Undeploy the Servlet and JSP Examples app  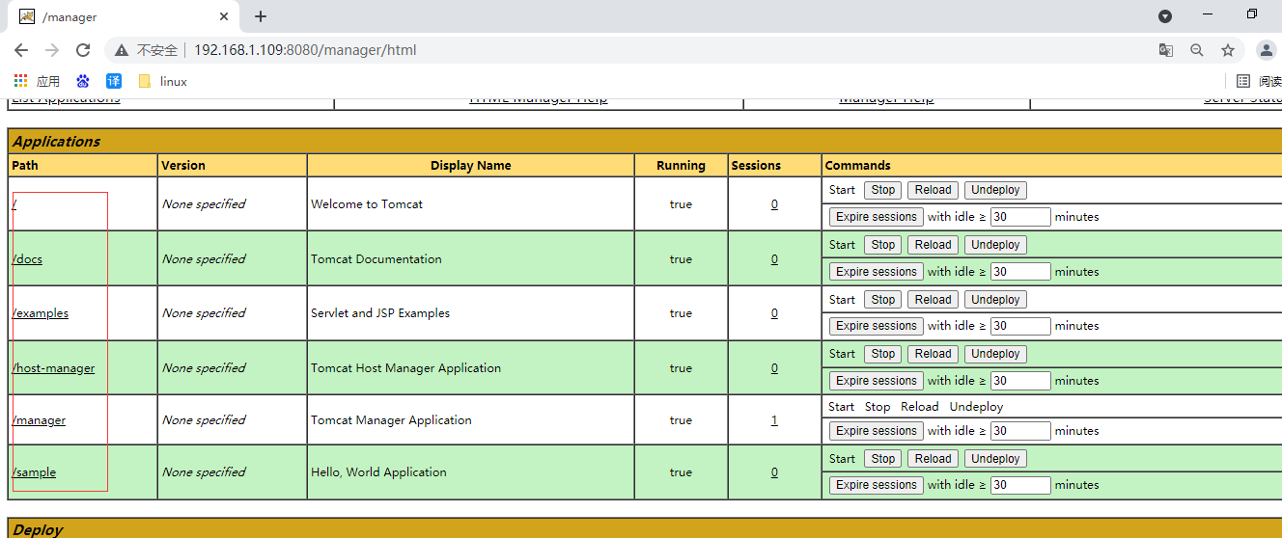(995, 300)
